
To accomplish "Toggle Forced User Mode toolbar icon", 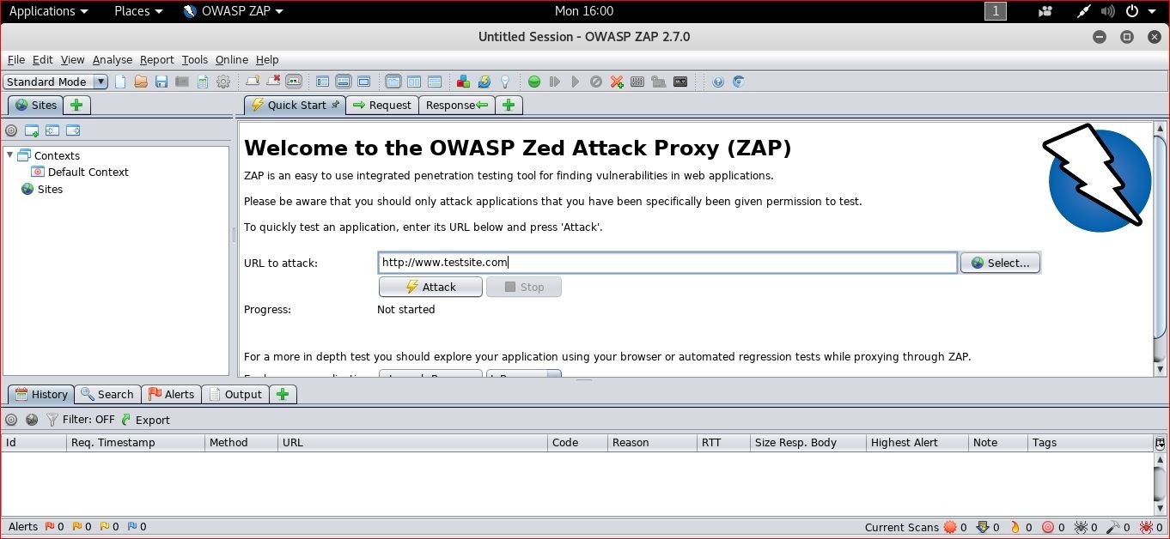I will pyautogui.click(x=659, y=82).
